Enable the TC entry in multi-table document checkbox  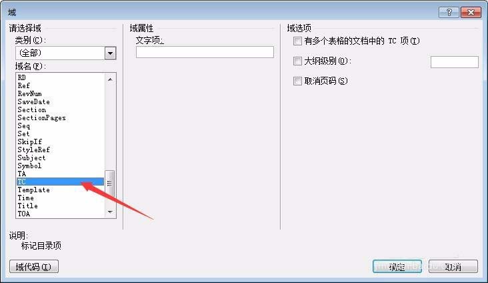click(x=297, y=41)
